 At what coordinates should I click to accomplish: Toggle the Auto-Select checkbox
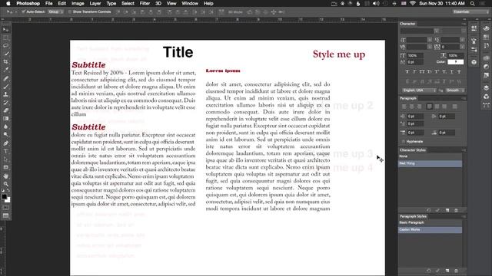(x=23, y=12)
